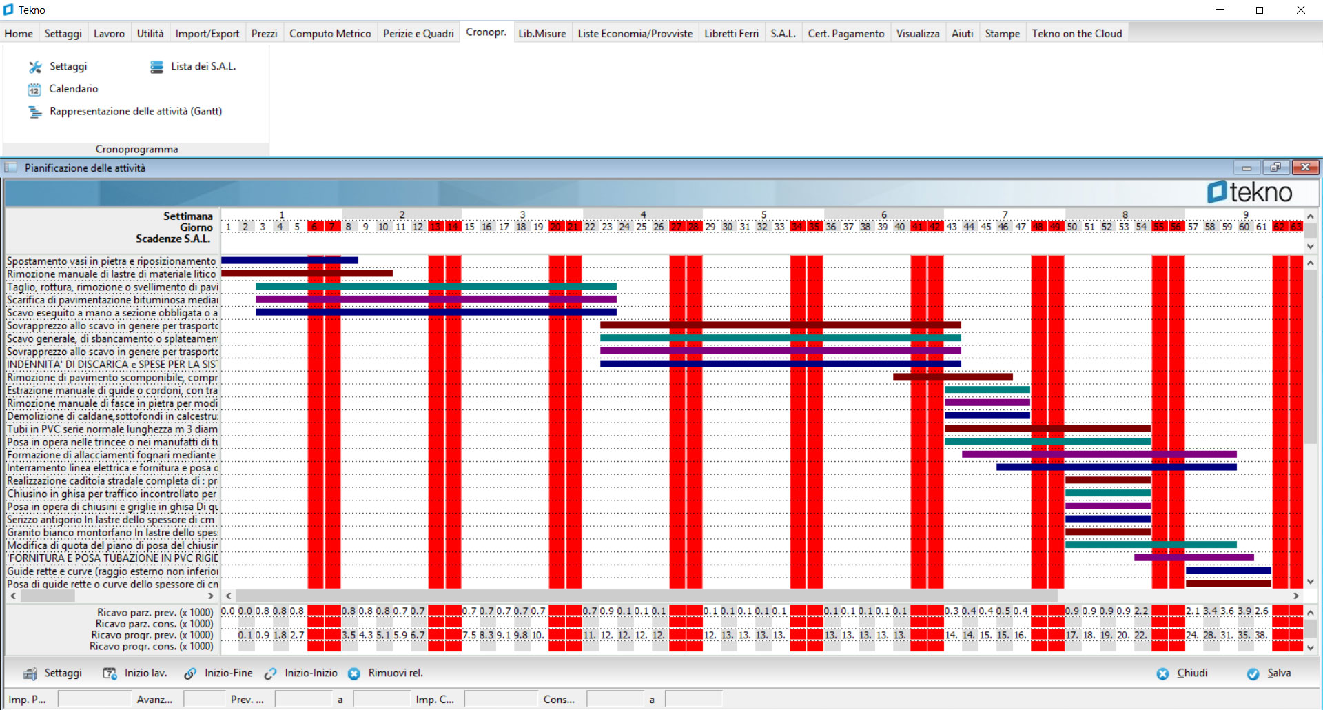
Task: Select the Inizio-Inizio relation icon
Action: 271,673
